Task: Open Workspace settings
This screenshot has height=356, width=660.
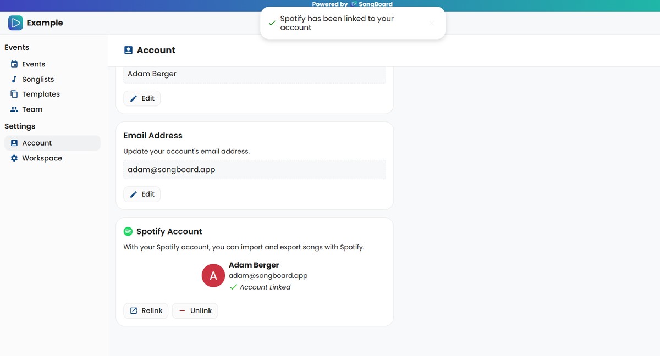Action: click(52, 158)
